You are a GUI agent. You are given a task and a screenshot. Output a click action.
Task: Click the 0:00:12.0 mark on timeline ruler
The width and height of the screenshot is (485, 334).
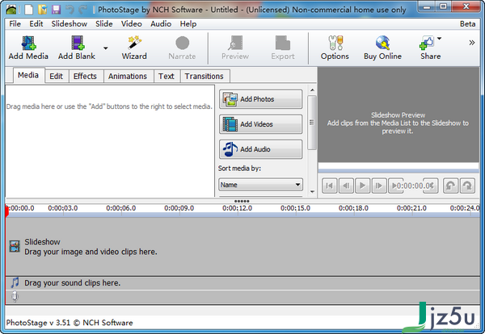click(237, 208)
